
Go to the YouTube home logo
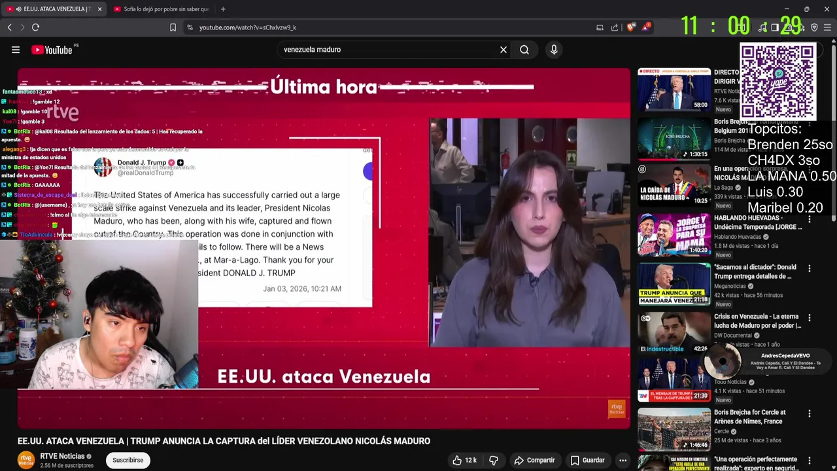[52, 50]
